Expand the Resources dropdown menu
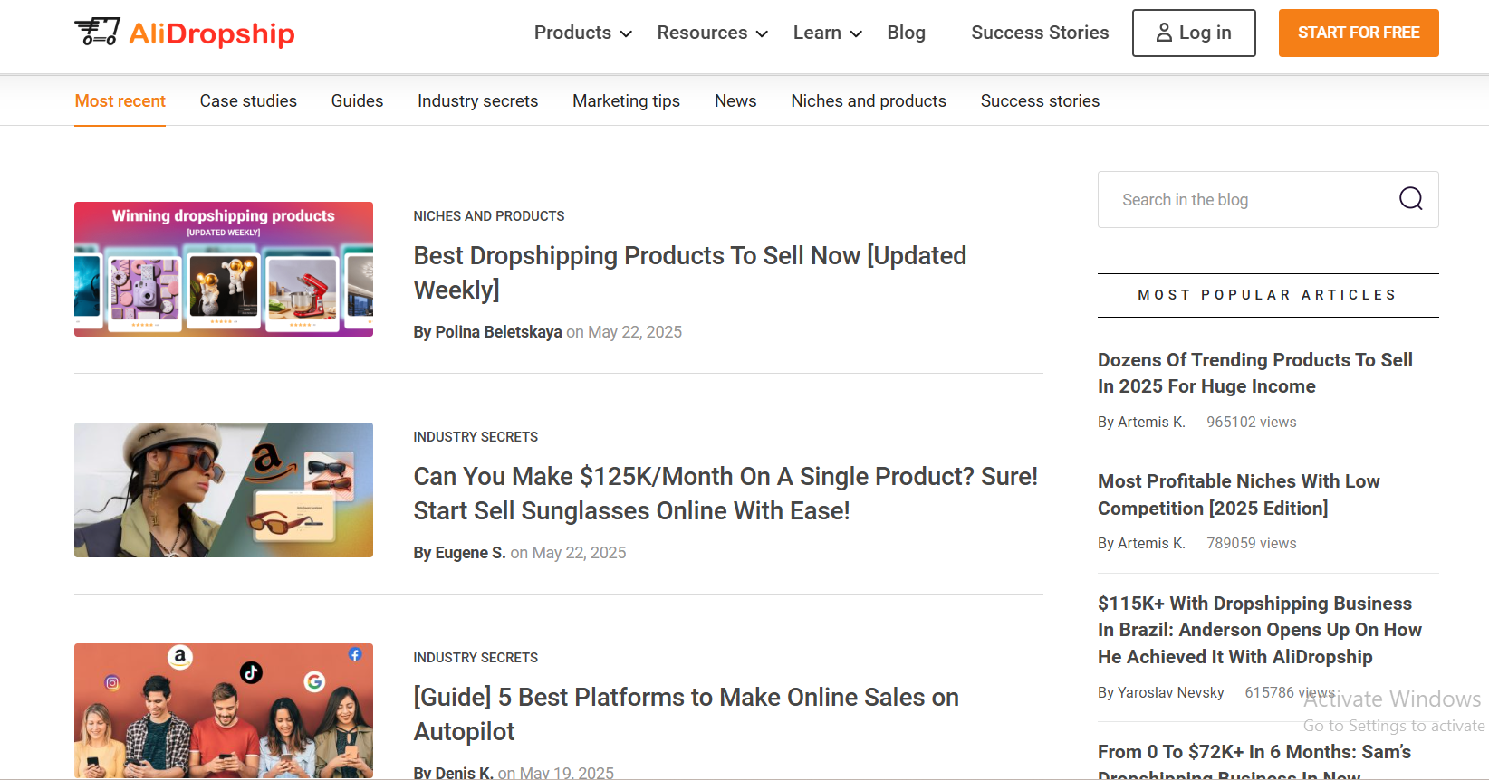The image size is (1489, 780). [713, 33]
